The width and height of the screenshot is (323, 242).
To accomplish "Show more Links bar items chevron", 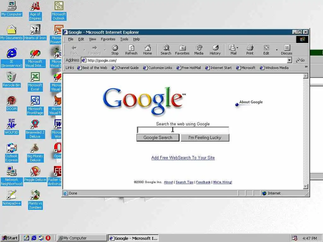I will (x=306, y=67).
